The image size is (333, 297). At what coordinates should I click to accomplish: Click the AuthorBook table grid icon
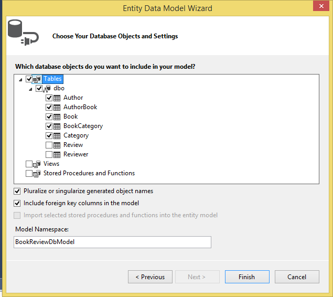pyautogui.click(x=57, y=108)
